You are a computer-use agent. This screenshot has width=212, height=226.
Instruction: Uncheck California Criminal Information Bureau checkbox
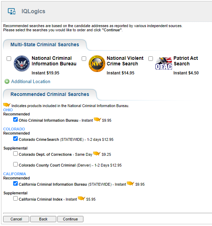15,184
